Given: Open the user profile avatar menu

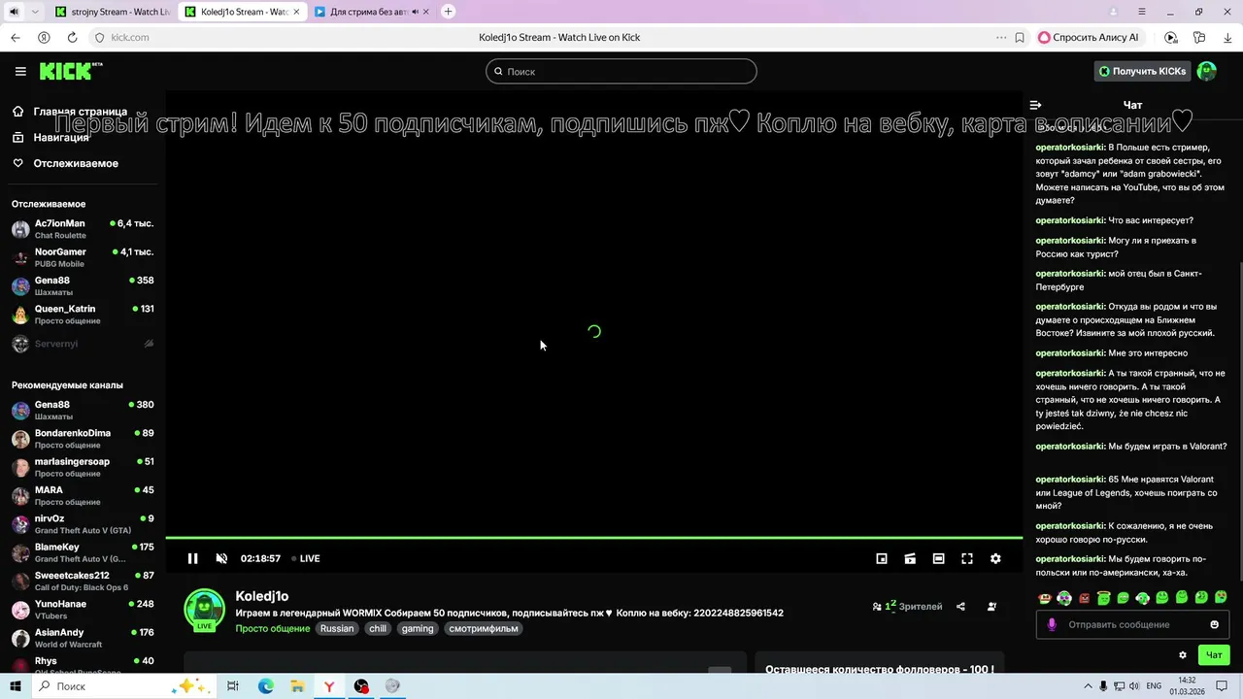Looking at the screenshot, I should point(1207,71).
